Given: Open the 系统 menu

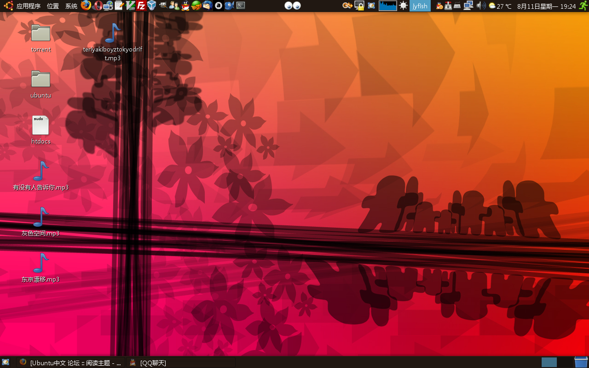Looking at the screenshot, I should [x=71, y=6].
